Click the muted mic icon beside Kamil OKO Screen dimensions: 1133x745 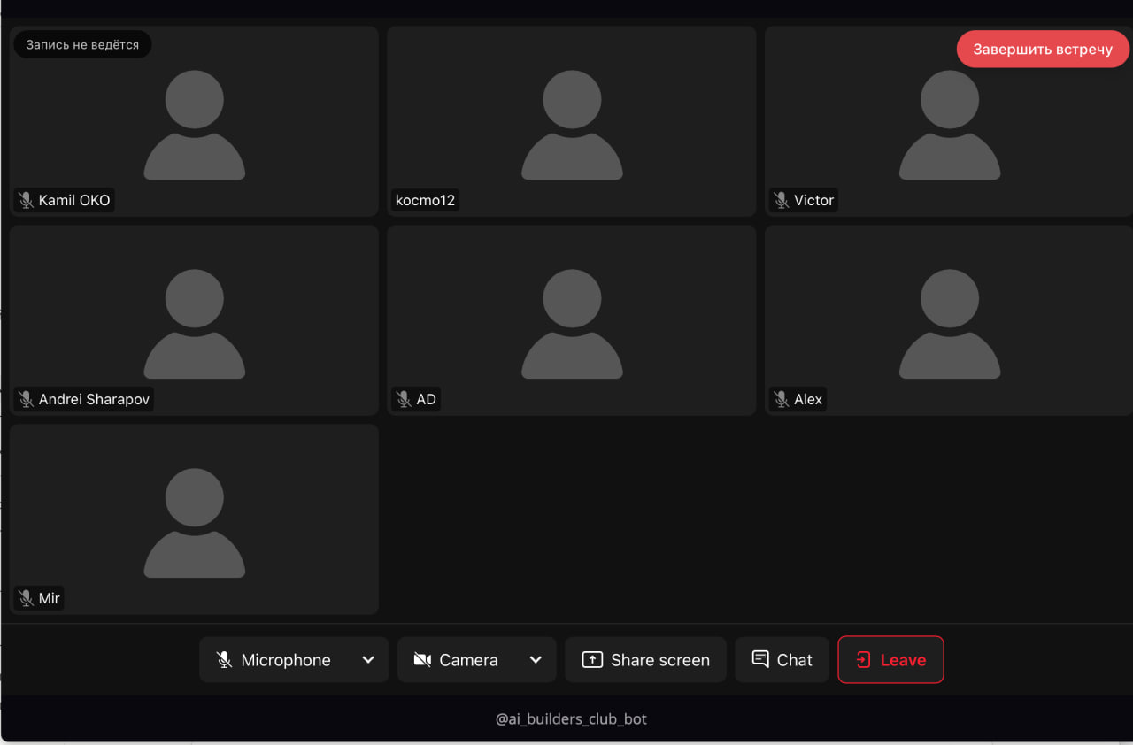pos(26,201)
